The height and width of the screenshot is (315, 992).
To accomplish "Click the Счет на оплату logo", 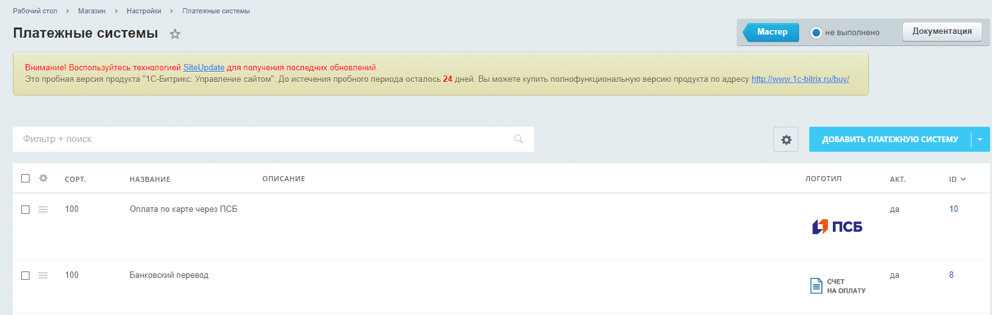I will pyautogui.click(x=837, y=286).
